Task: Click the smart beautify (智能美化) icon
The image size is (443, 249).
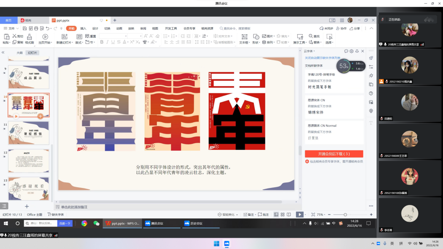Action: [220, 215]
